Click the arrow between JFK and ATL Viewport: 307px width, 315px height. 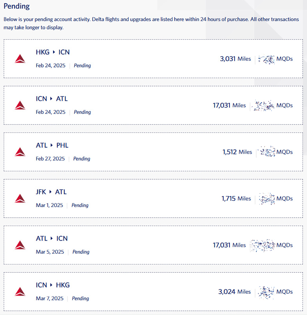pyautogui.click(x=51, y=192)
